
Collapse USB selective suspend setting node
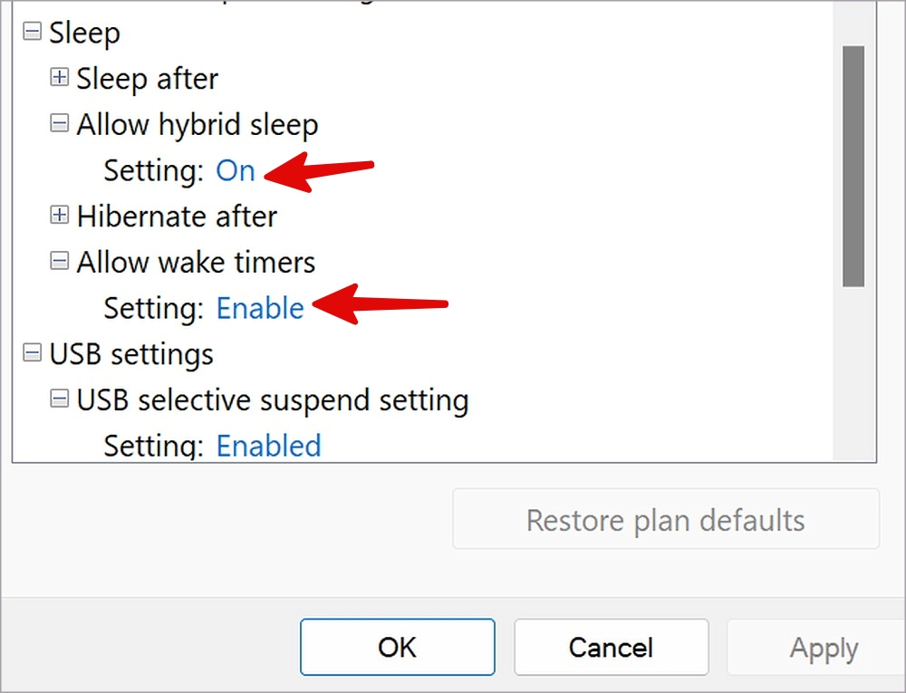tap(59, 399)
